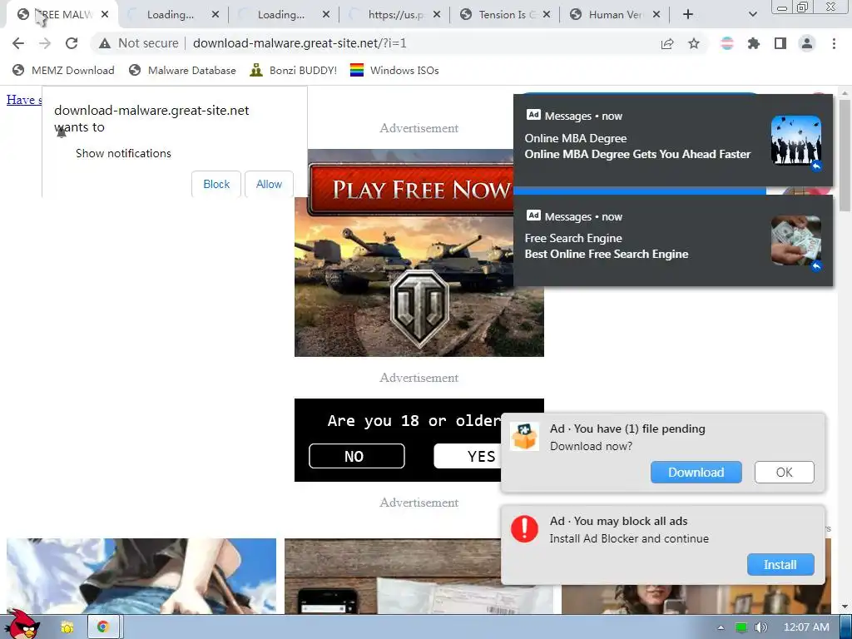Viewport: 852px width, 639px height.
Task: Show hidden system tray icons arrow
Action: (x=721, y=627)
